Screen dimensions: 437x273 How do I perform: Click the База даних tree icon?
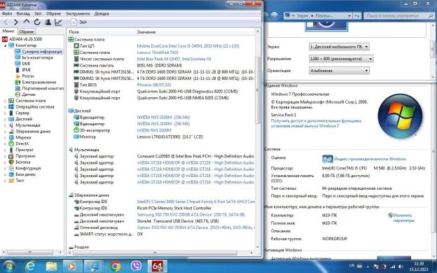11,174
